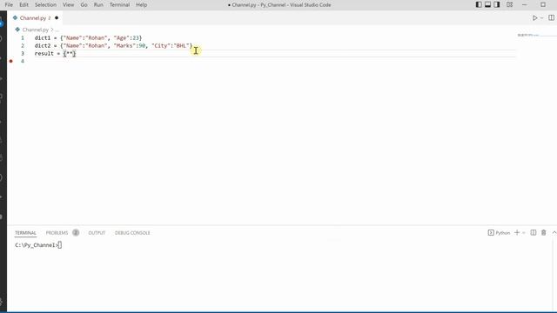Screen dimensions: 557x313
Task: Open the Terminal menu
Action: pyautogui.click(x=119, y=4)
